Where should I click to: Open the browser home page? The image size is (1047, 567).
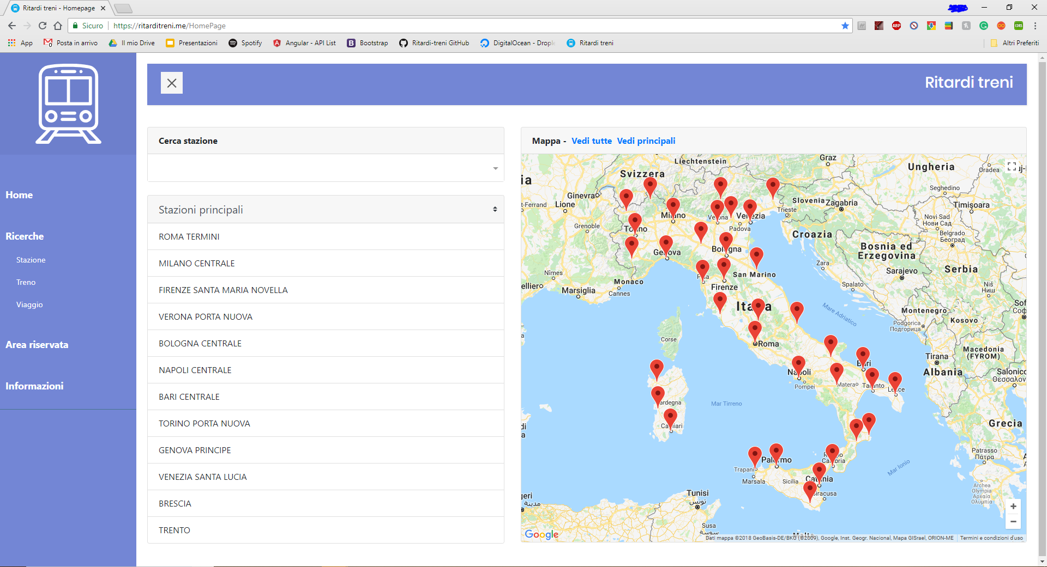click(58, 26)
